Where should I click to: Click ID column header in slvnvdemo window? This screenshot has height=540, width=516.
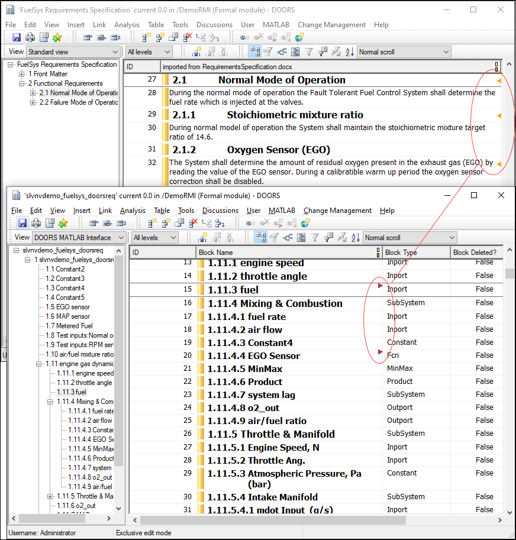[163, 253]
